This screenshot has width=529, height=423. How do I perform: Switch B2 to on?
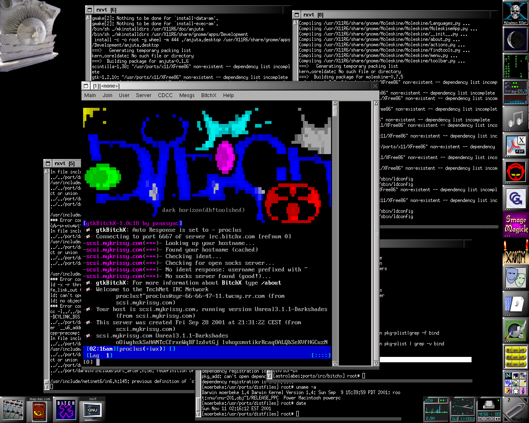[515, 357]
